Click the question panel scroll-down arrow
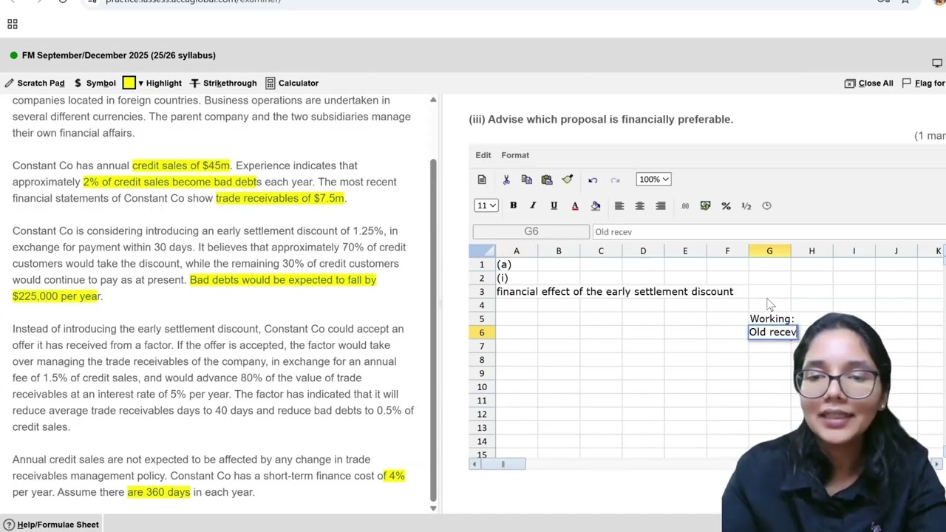Image resolution: width=946 pixels, height=532 pixels. 433,508
